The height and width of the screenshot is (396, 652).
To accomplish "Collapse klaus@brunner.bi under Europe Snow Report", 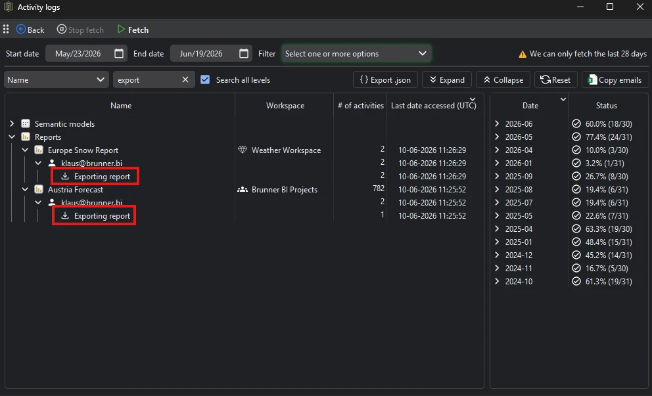I will click(x=38, y=163).
